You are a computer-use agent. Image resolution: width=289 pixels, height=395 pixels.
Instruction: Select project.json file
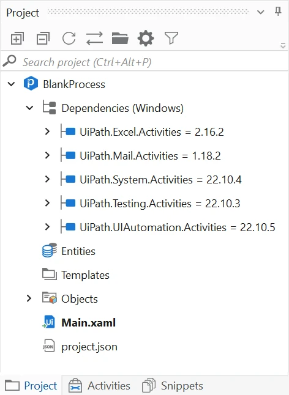coord(89,347)
